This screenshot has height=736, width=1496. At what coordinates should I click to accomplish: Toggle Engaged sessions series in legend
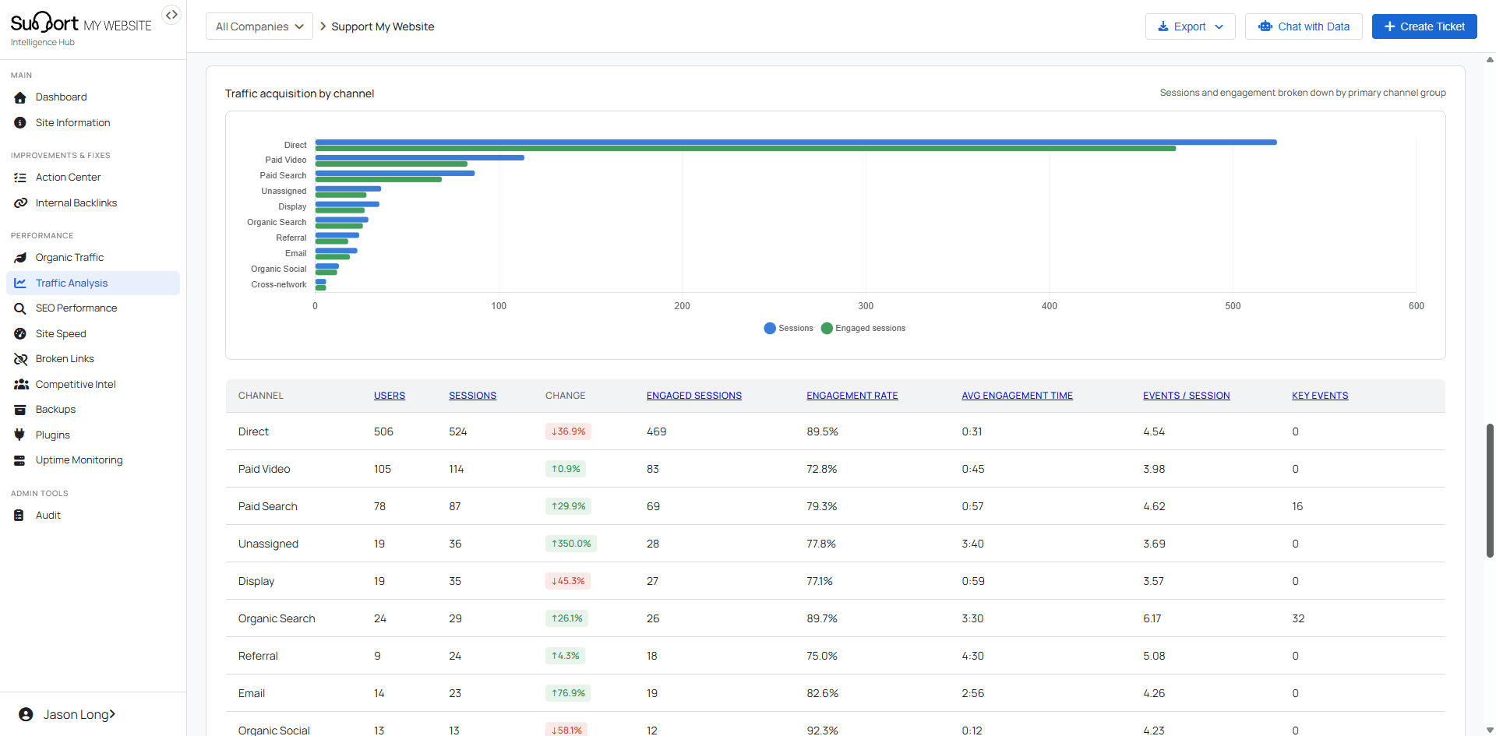coord(863,329)
